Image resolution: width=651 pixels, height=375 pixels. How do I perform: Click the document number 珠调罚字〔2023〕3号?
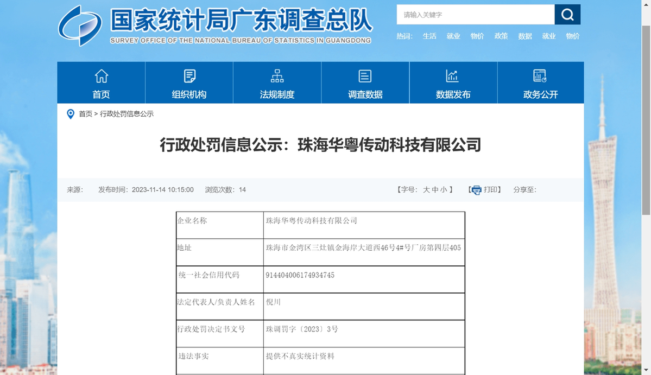[302, 329]
